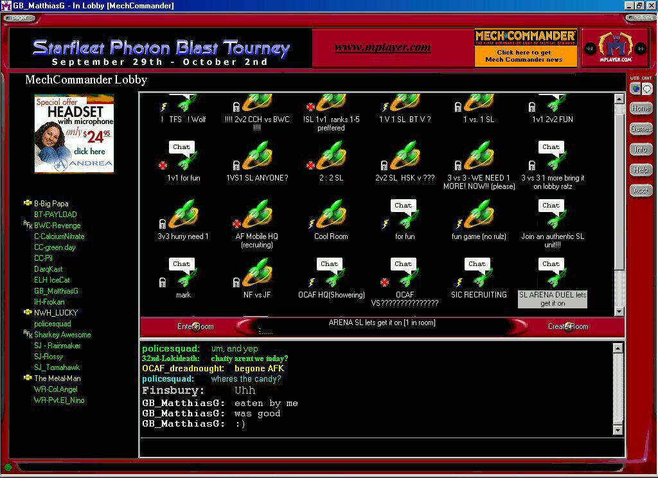Click chat log scrollbar up arrow
This screenshot has height=478, width=658.
pyautogui.click(x=618, y=348)
